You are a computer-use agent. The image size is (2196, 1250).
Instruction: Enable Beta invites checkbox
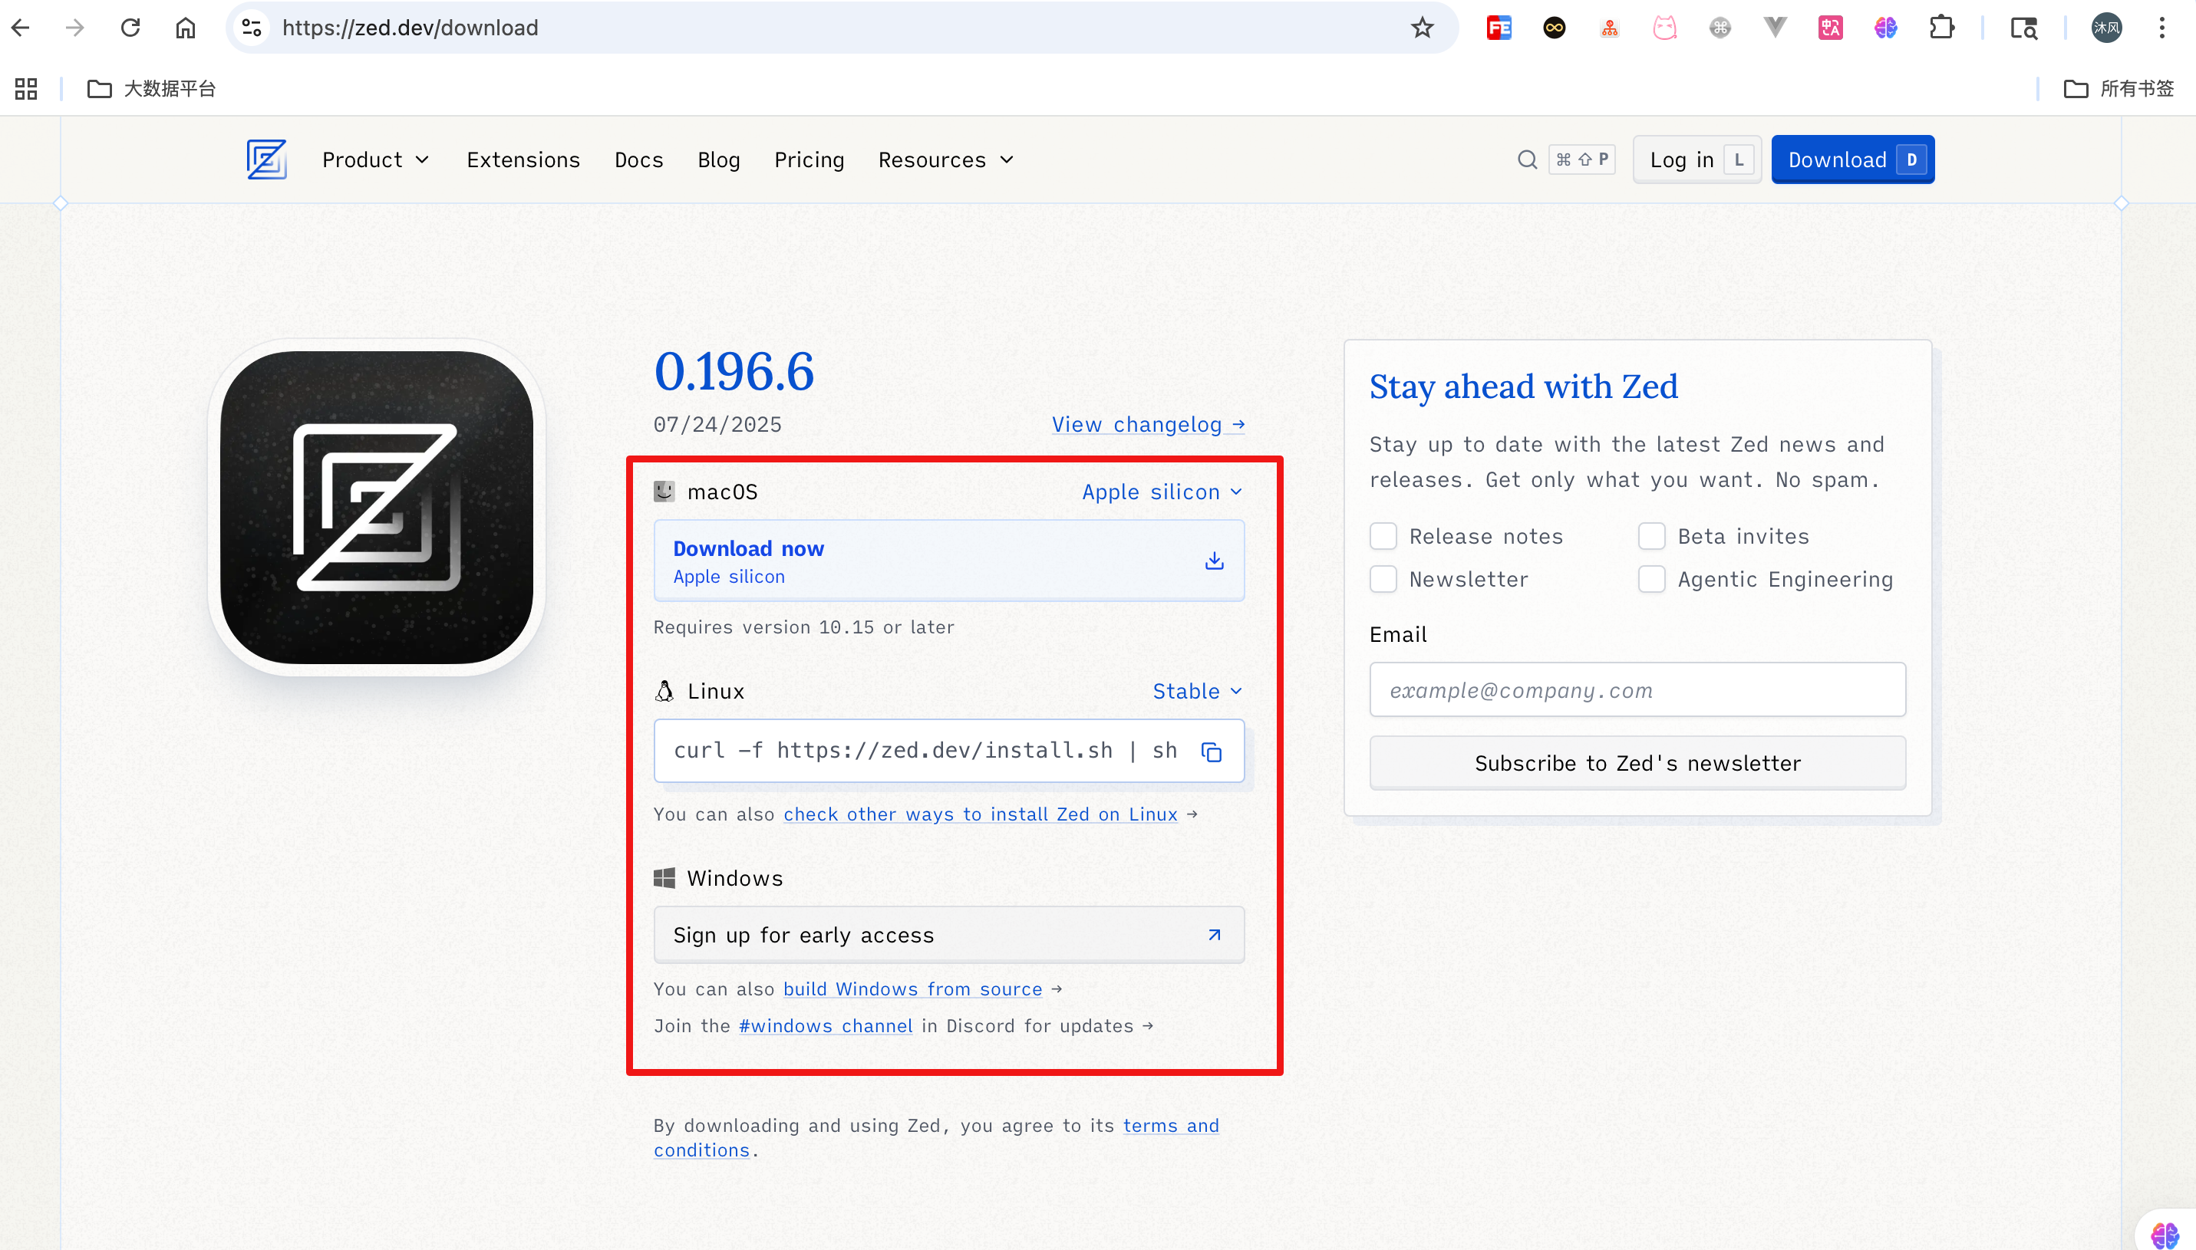(x=1650, y=537)
